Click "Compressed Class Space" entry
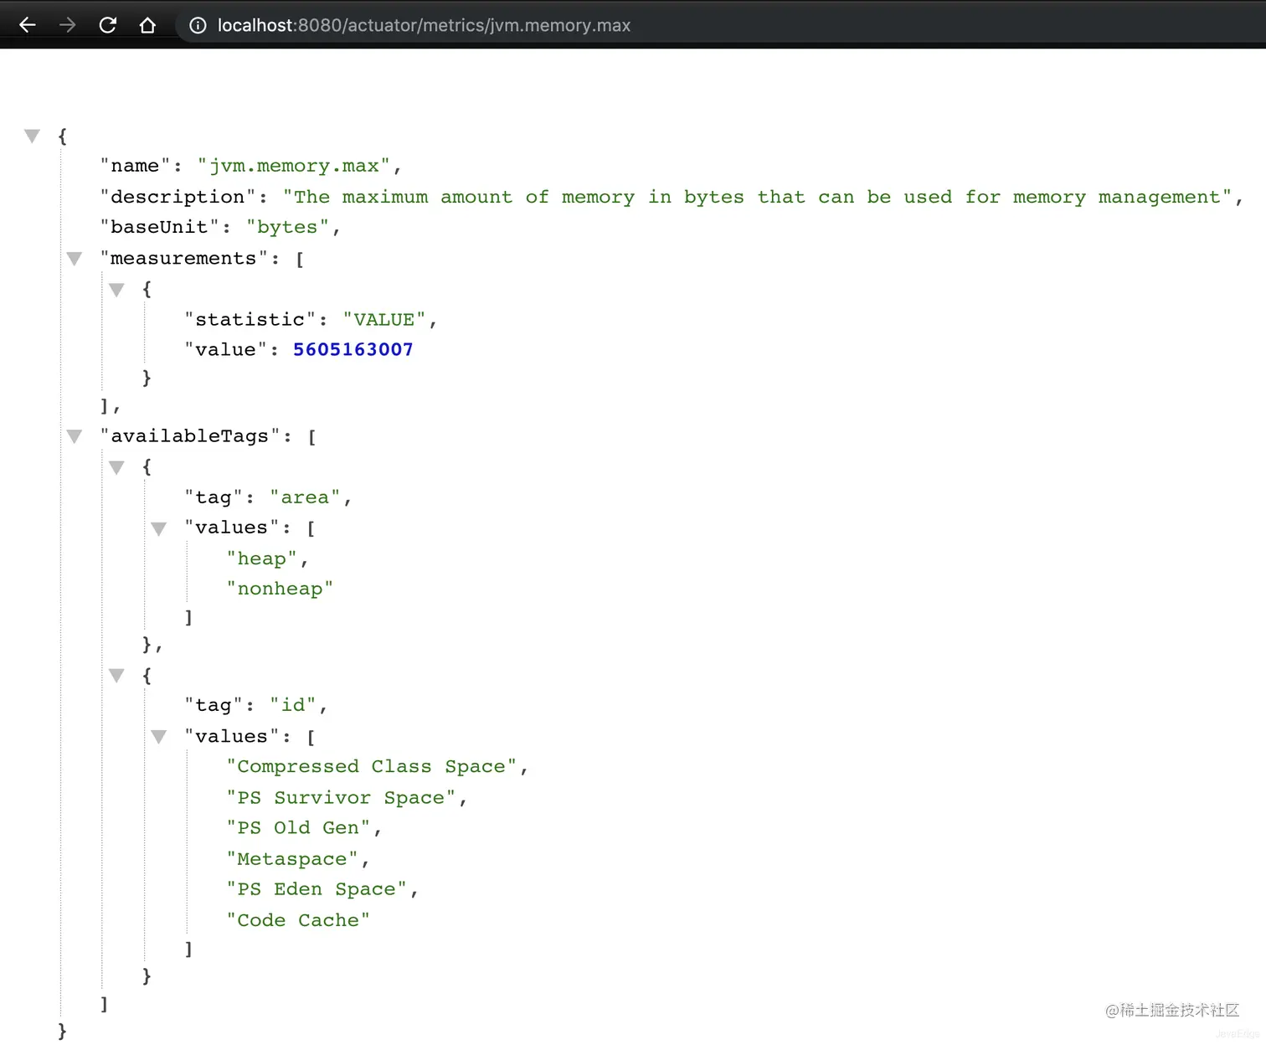The image size is (1266, 1045). (x=372, y=766)
